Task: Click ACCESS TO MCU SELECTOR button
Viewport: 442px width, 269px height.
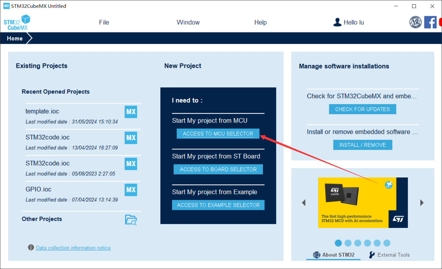Action: point(218,134)
